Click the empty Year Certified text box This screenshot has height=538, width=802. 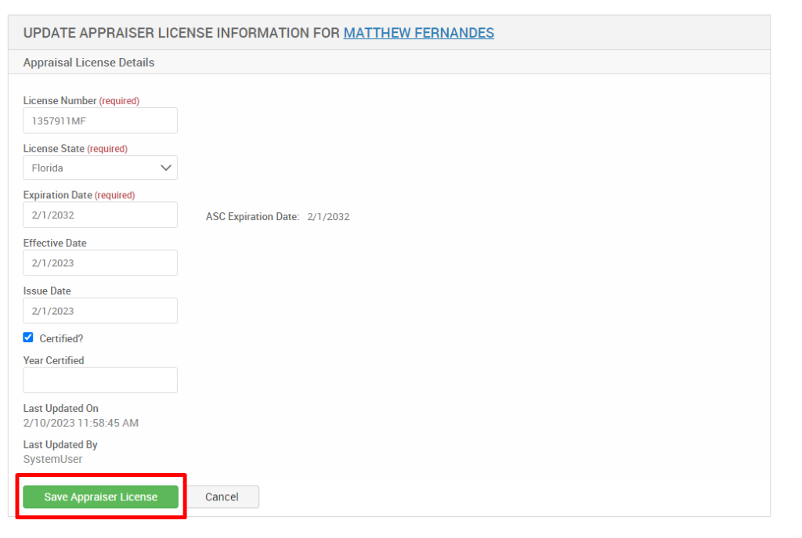coord(99,380)
